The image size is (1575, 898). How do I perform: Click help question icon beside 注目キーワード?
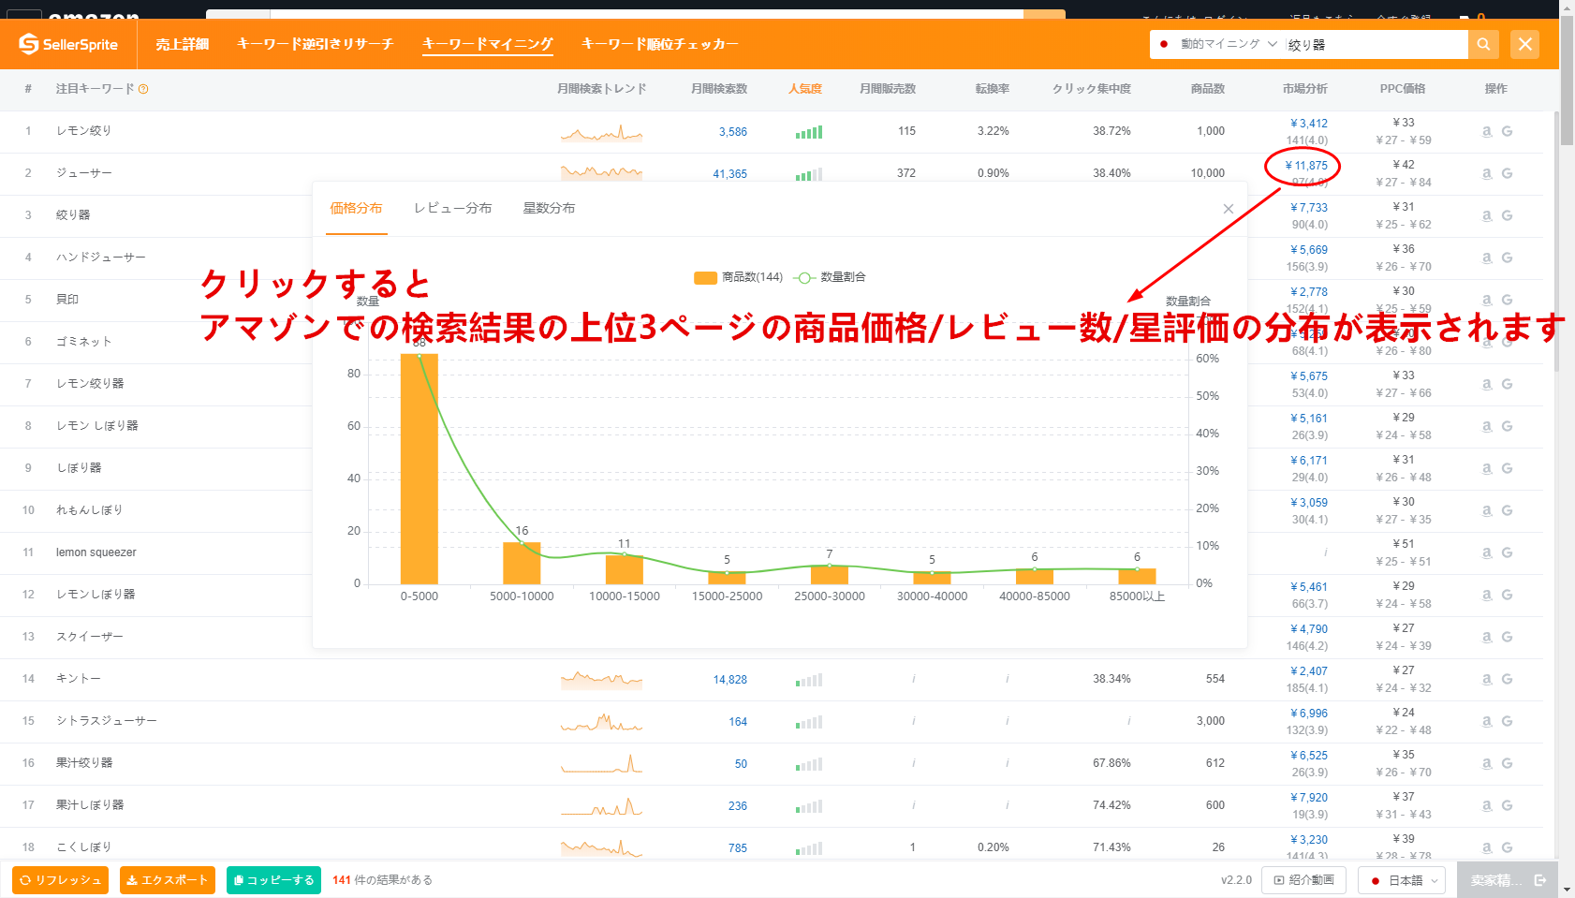point(143,89)
